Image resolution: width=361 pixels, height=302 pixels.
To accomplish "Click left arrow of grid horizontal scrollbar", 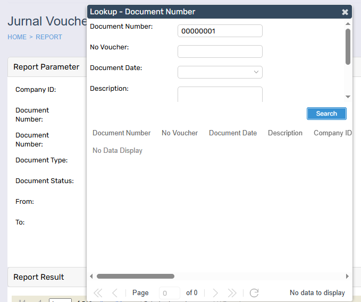I will point(91,277).
